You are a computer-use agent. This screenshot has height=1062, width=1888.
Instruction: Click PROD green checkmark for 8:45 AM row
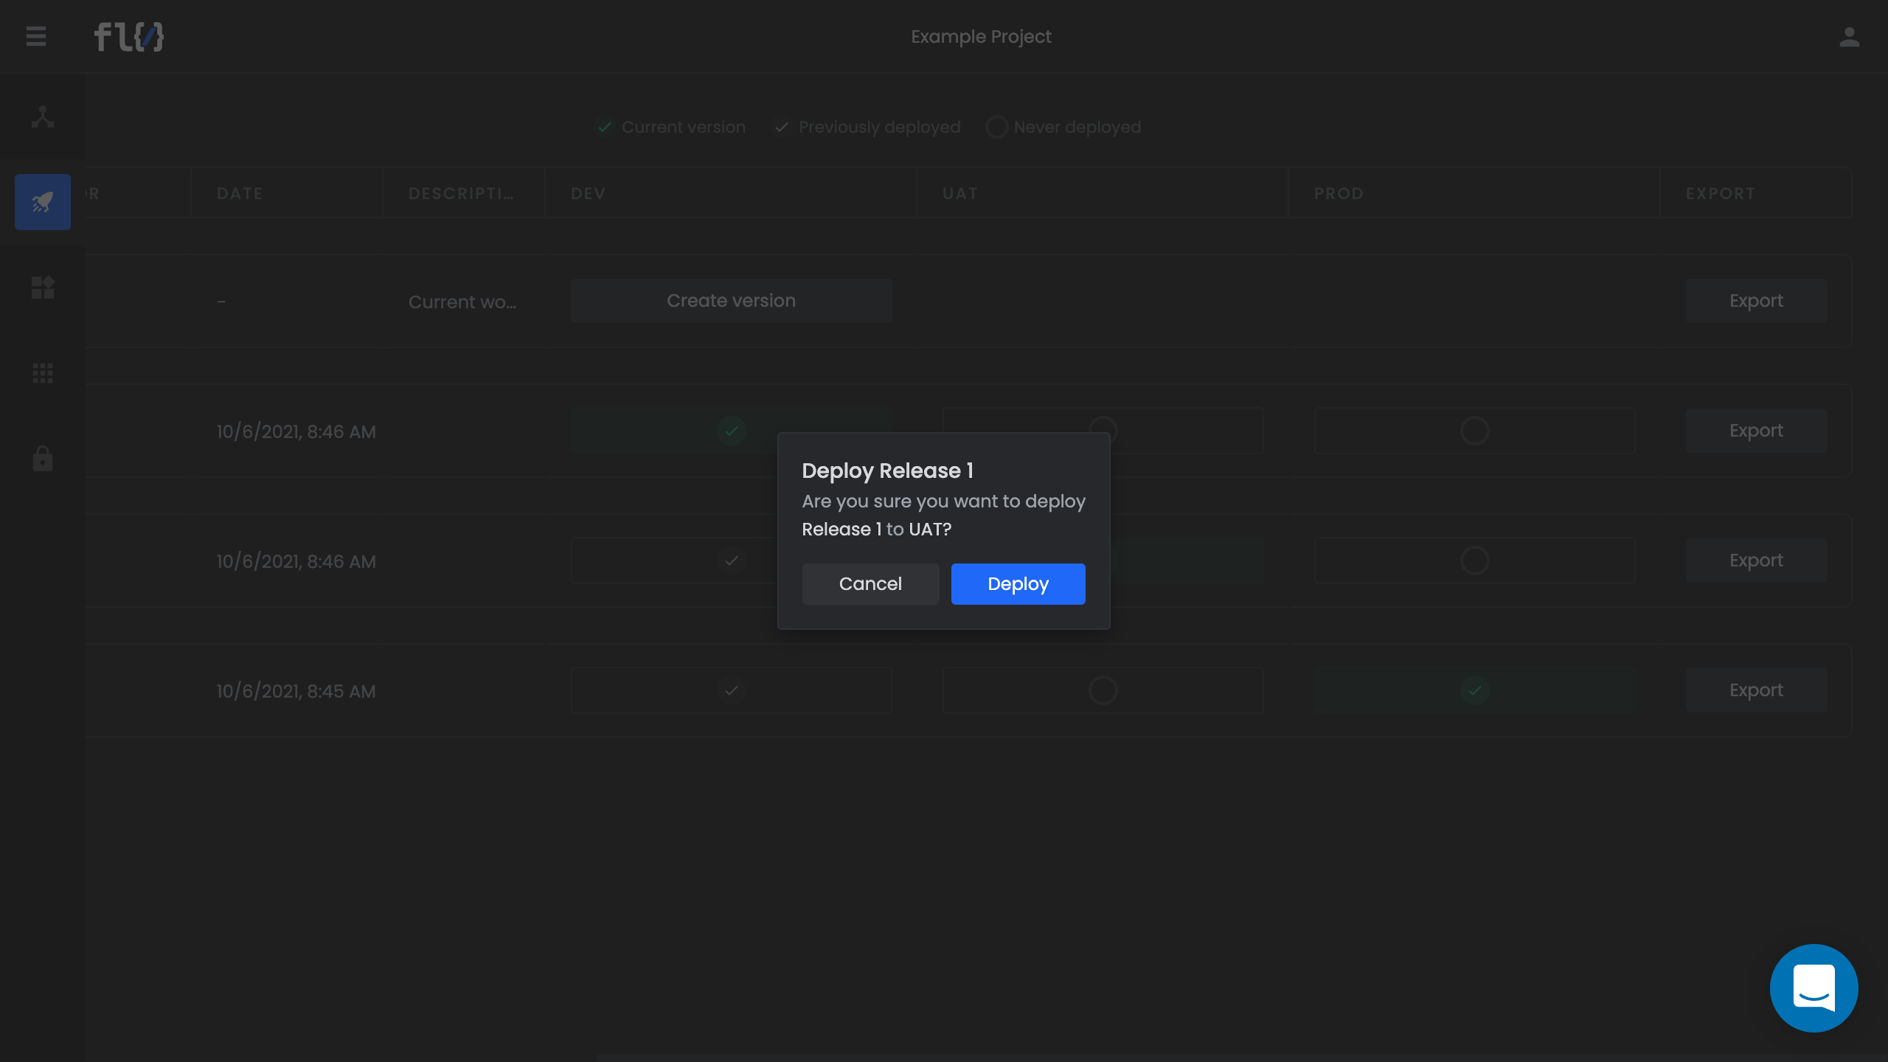coord(1474,690)
